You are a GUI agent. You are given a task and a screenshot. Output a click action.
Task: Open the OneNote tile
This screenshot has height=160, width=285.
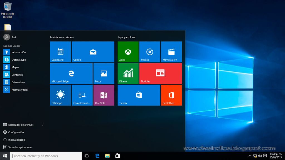click(x=104, y=95)
